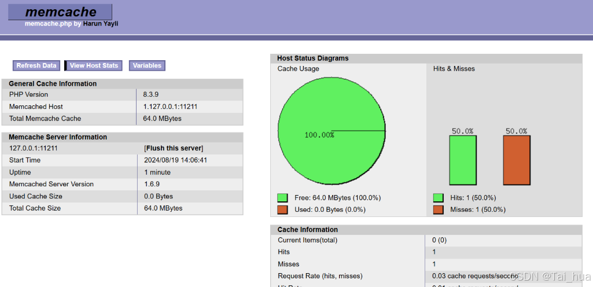This screenshot has width=593, height=287.
Task: Click Total Cache Size value 64.0 MBytes
Action: coord(163,208)
